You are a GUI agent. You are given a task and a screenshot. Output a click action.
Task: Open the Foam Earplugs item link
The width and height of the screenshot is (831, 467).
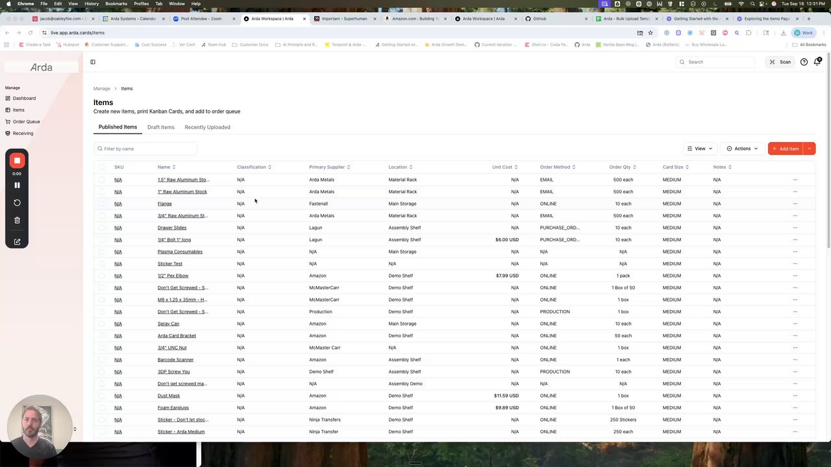click(173, 408)
